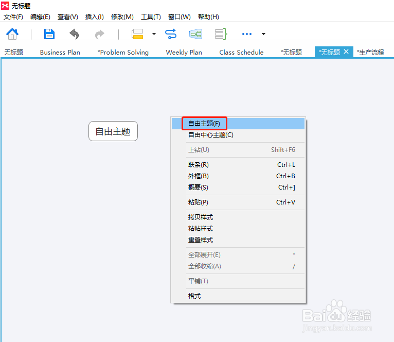Image resolution: width=394 pixels, height=342 pixels.
Task: Click the grayed Redo arrow
Action: pyautogui.click(x=99, y=34)
